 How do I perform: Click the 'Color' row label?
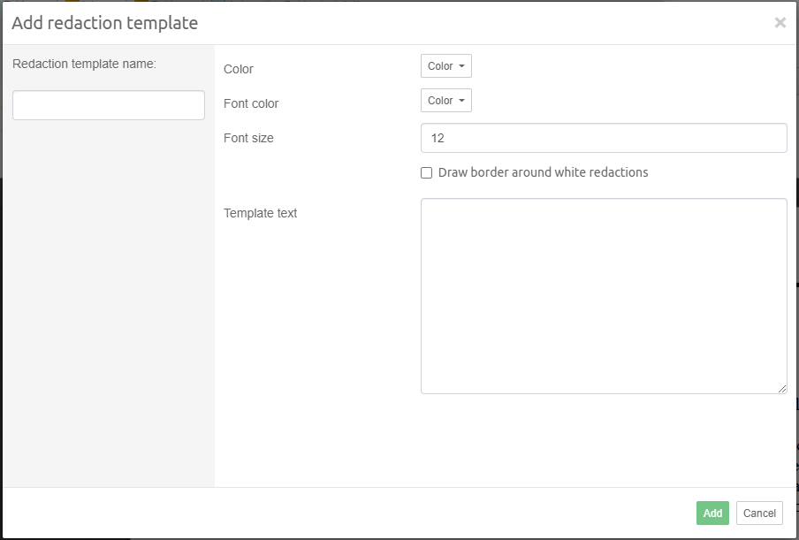pyautogui.click(x=239, y=69)
